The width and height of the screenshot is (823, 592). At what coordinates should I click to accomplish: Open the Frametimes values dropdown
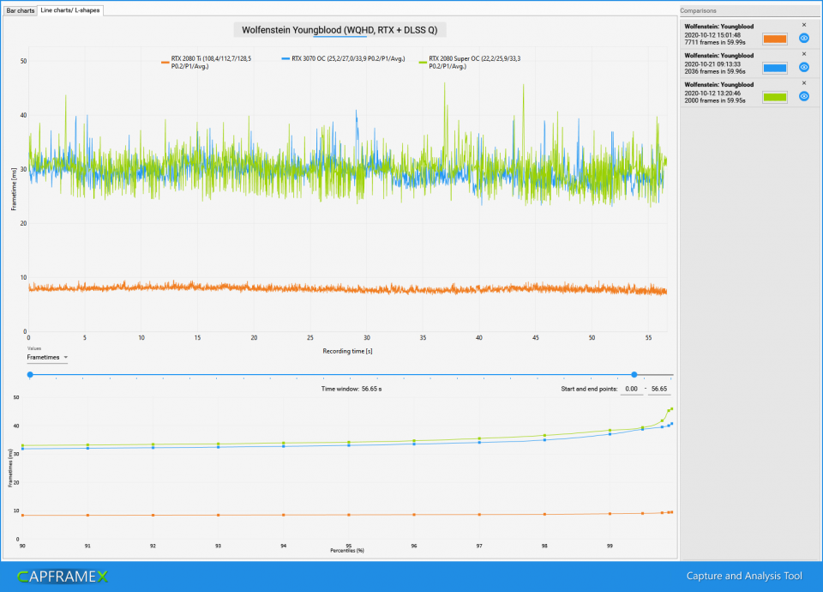click(x=47, y=357)
